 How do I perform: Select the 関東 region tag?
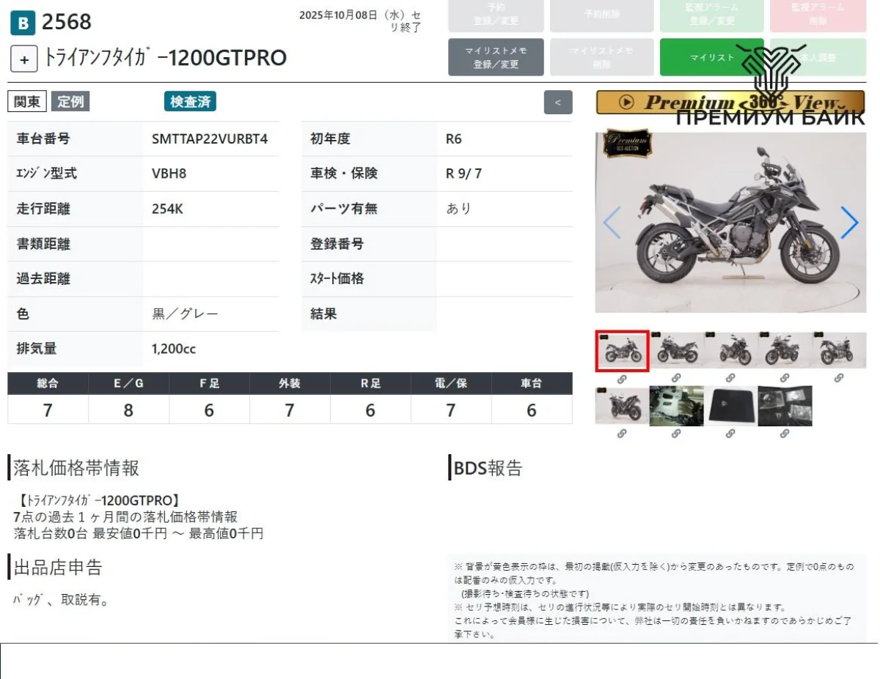point(27,102)
